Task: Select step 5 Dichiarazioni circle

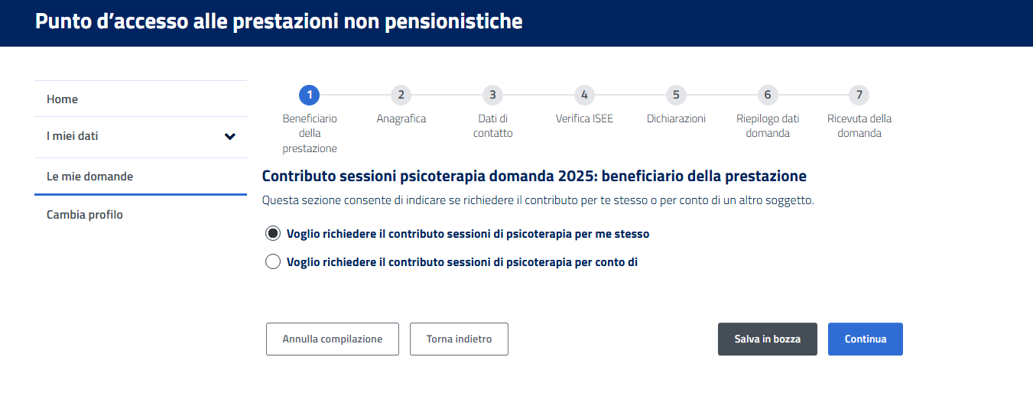Action: tap(676, 95)
